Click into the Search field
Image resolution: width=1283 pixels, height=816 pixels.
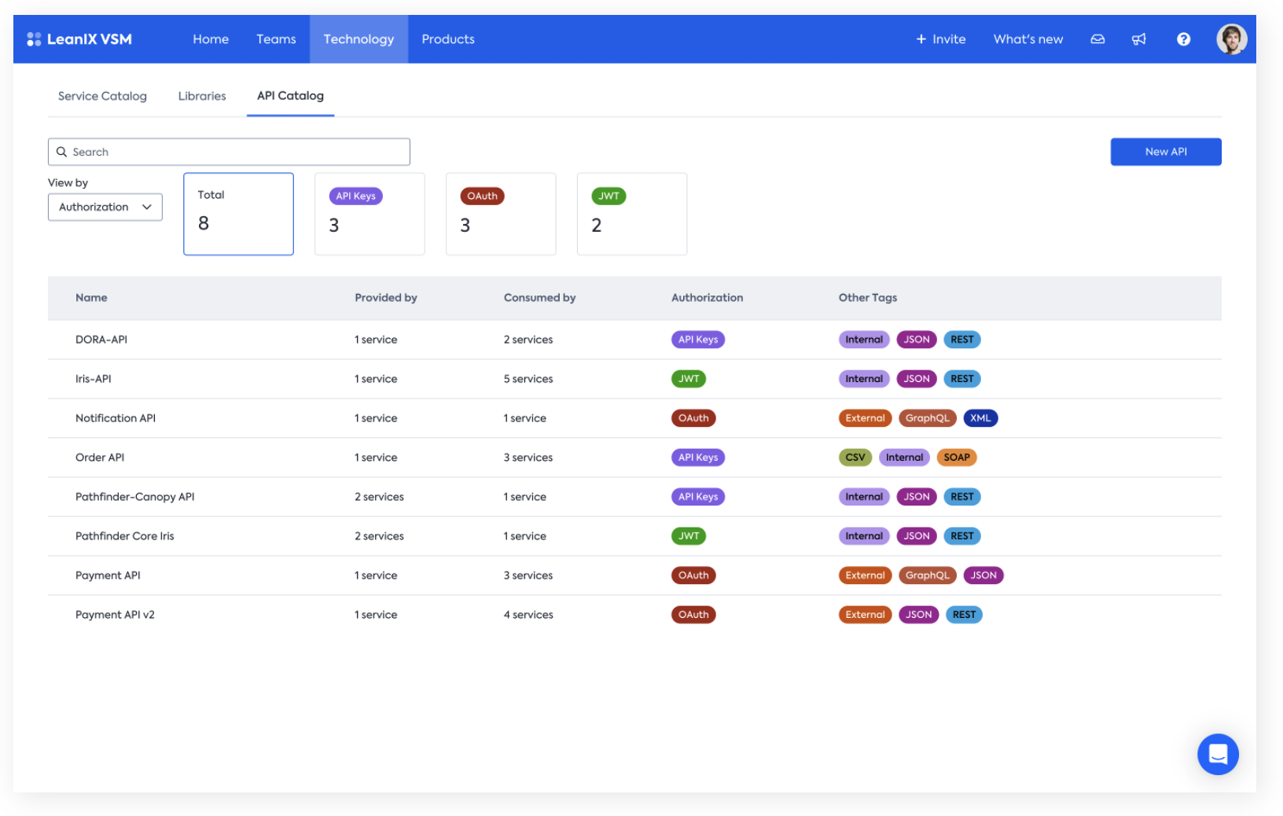[x=229, y=152]
